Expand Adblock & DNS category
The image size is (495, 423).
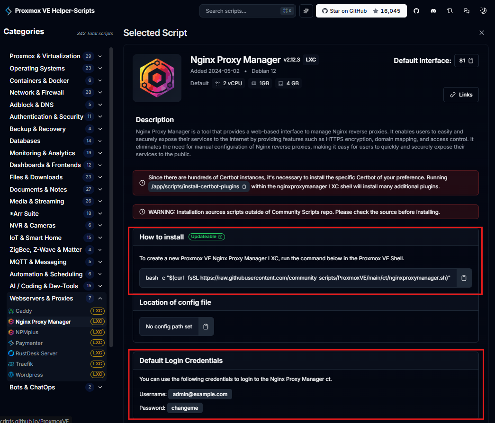click(56, 105)
